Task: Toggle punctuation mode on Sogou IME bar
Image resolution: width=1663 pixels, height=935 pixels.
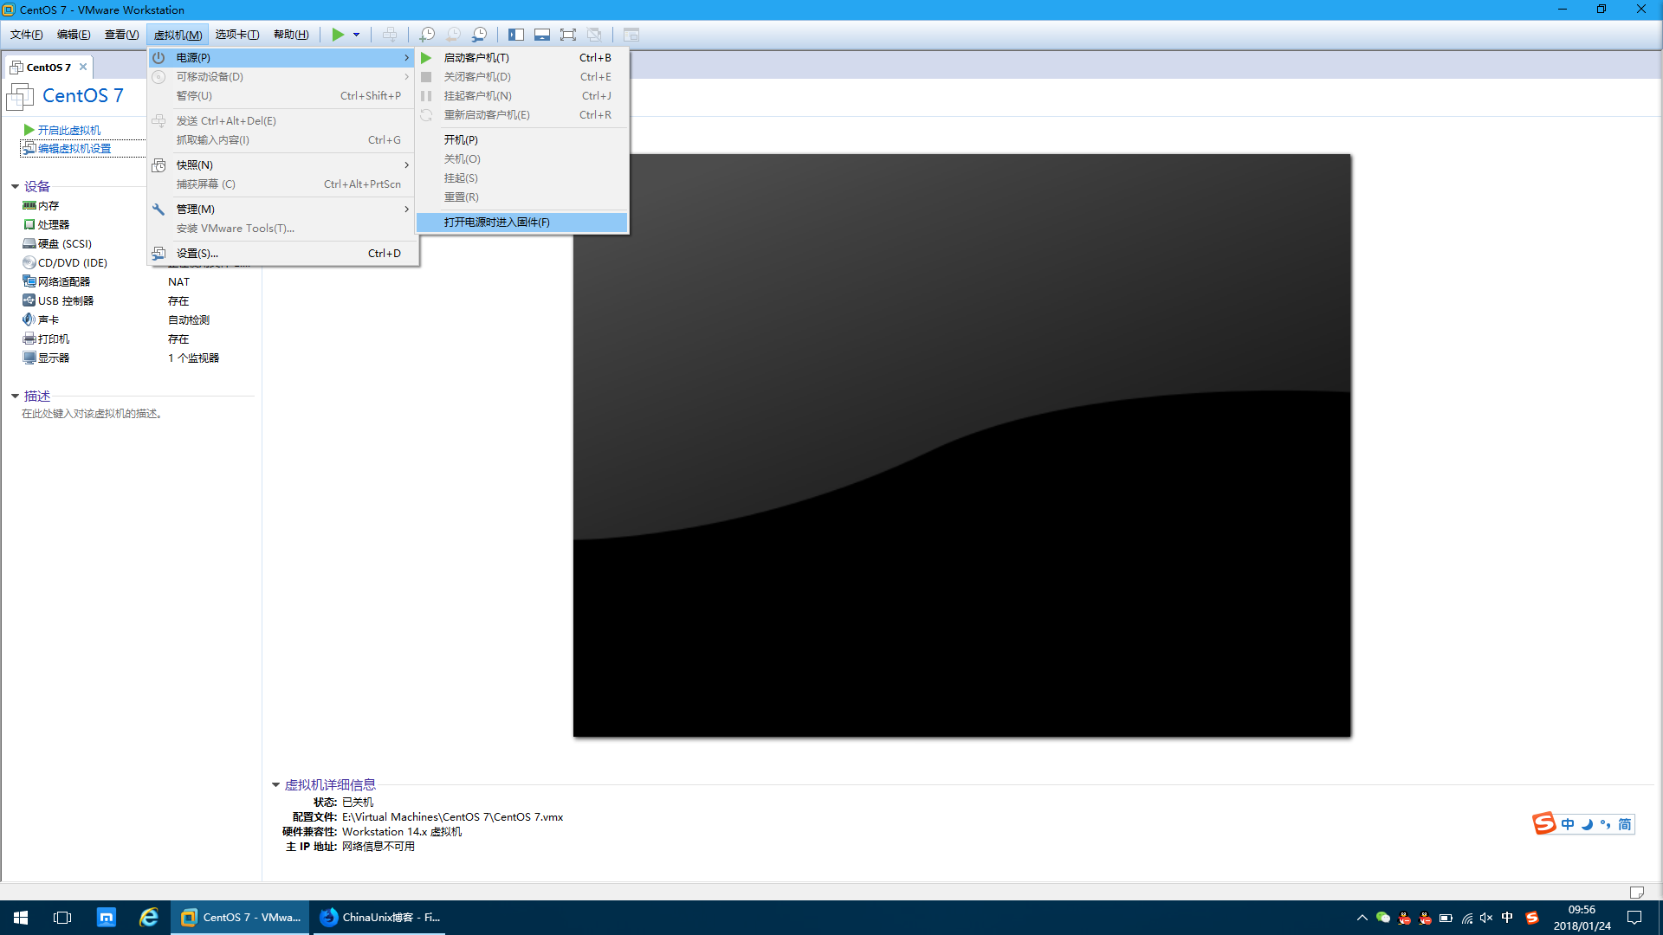Action: [x=1606, y=824]
